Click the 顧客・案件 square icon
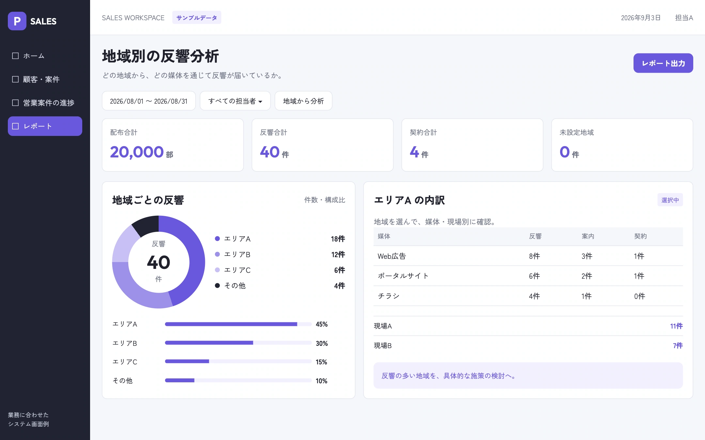The image size is (705, 440). pyautogui.click(x=15, y=79)
